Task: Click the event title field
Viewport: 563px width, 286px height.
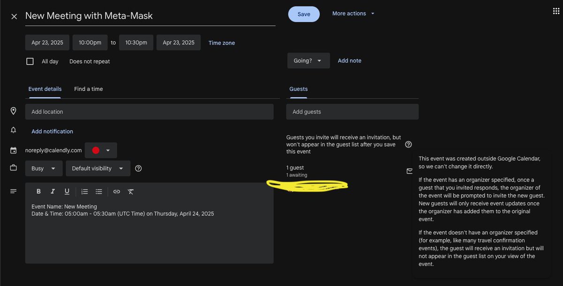Action: coord(150,16)
